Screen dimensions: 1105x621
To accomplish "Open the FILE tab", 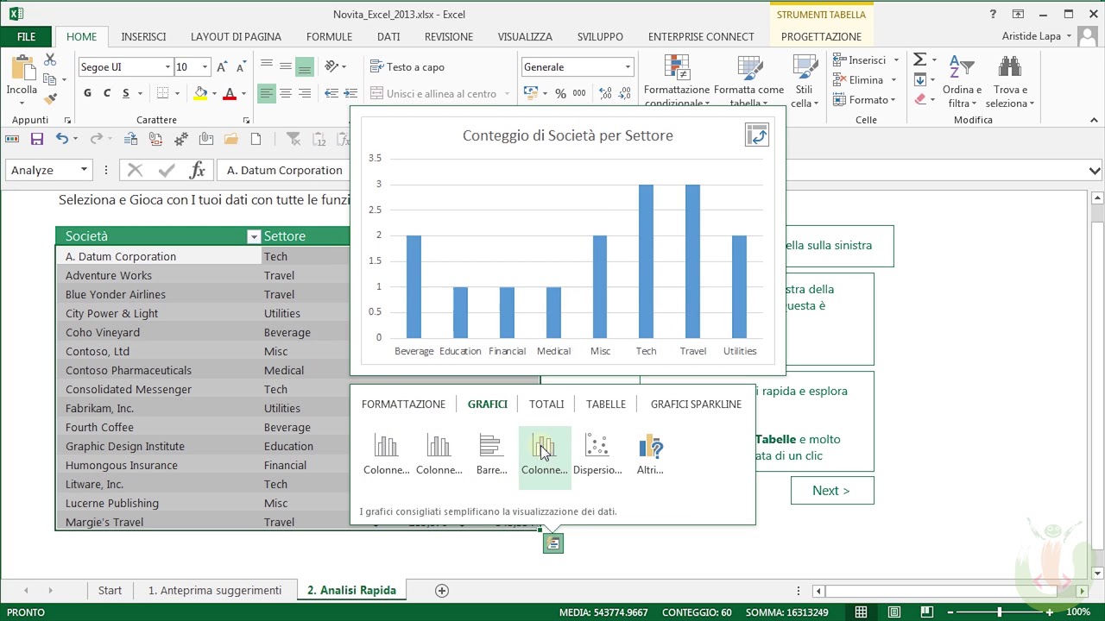I will (x=26, y=37).
